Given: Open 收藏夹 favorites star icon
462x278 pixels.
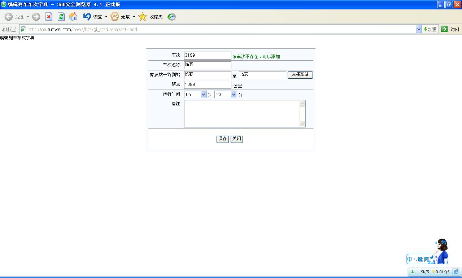Looking at the screenshot, I should click(x=143, y=17).
